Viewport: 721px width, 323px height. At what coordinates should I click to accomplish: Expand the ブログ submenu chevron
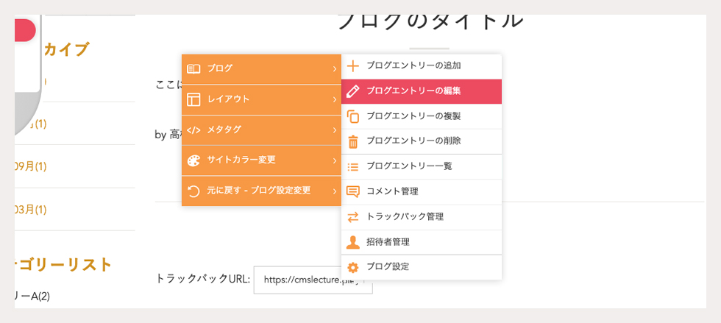coord(334,69)
